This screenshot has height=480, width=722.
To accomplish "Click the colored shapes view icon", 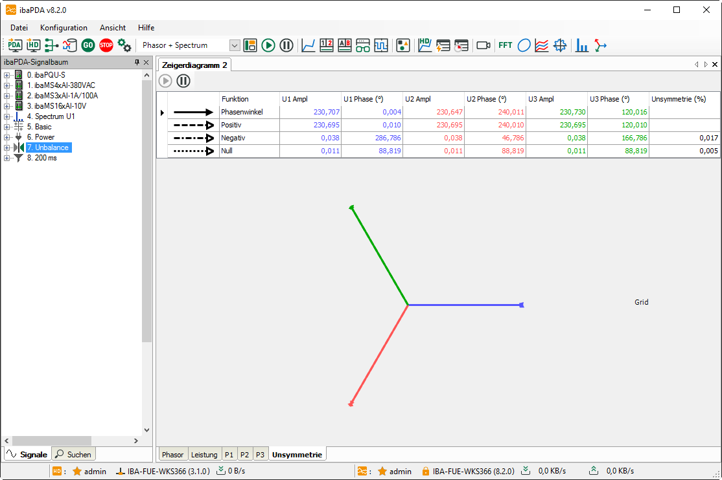I will coord(403,45).
